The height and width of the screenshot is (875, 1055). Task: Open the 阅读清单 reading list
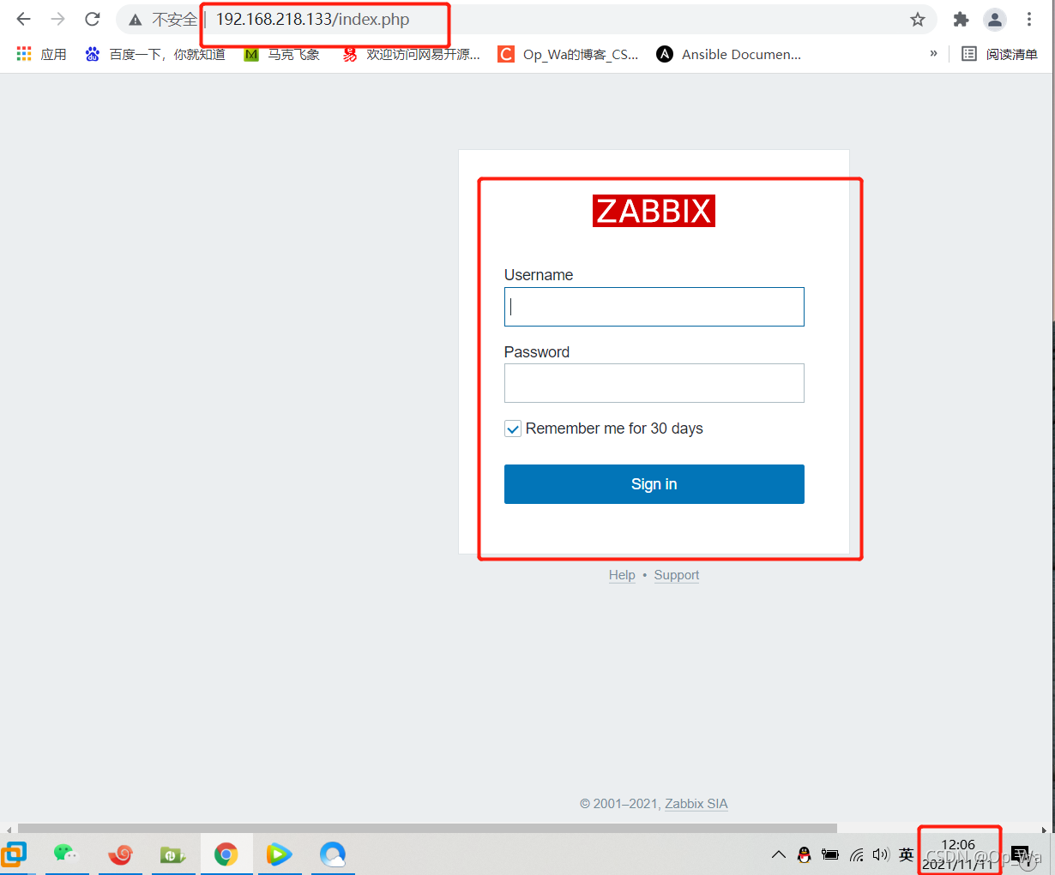(x=999, y=54)
